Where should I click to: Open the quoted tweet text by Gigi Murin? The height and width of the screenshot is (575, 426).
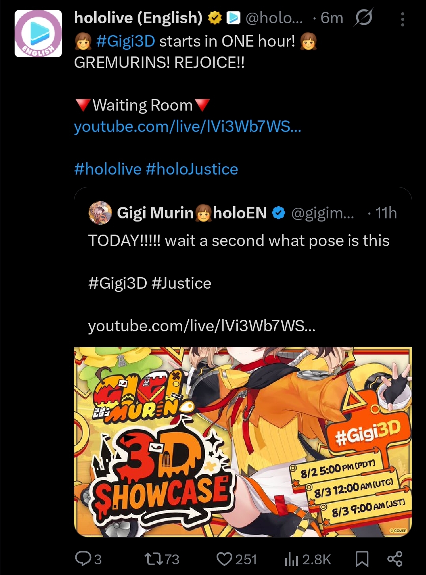coord(239,241)
